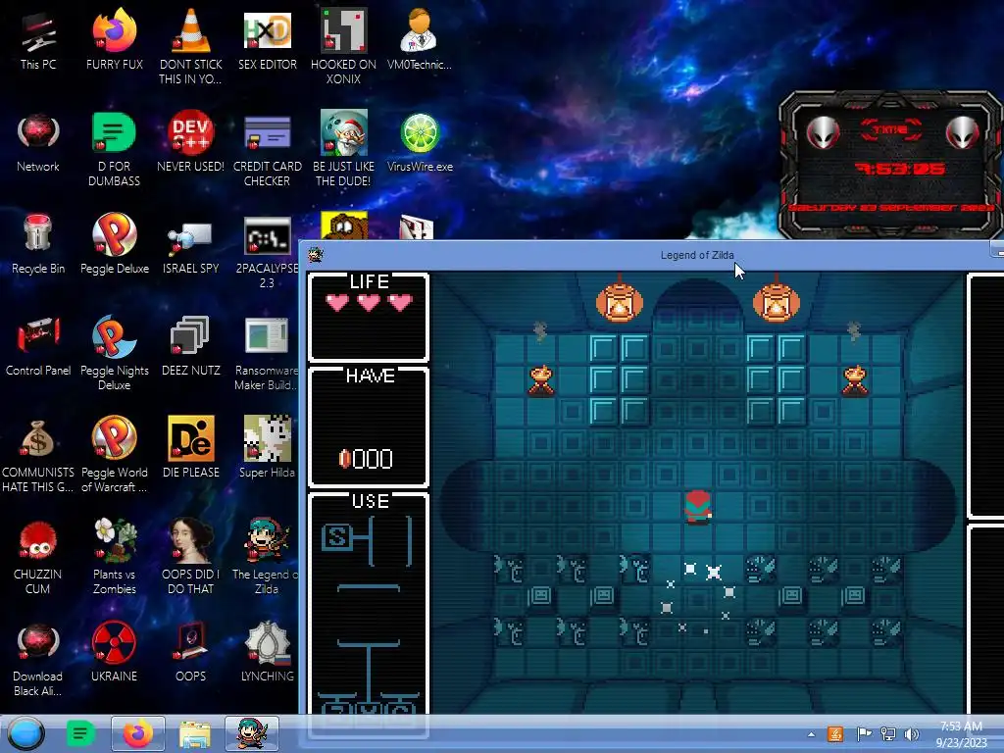Click the LIFE hearts display
This screenshot has height=753, width=1004.
tap(369, 302)
